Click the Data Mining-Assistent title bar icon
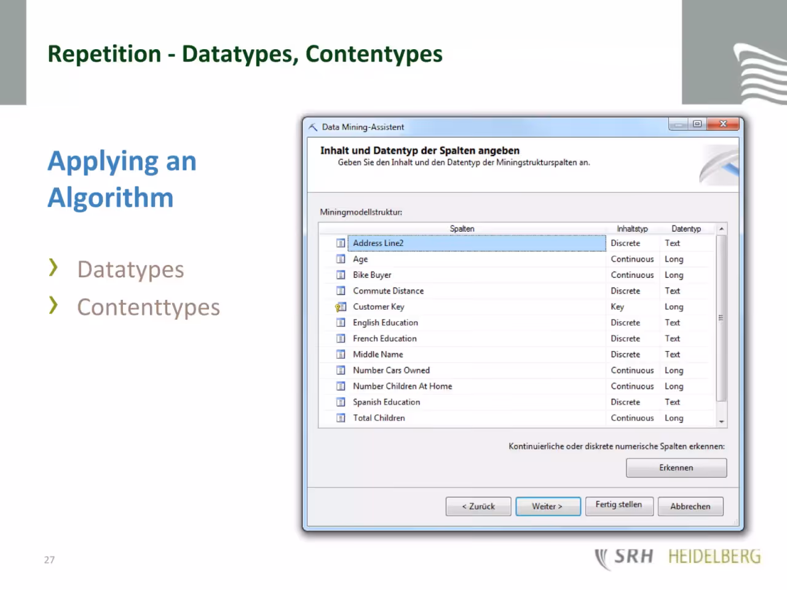The image size is (787, 590). point(313,127)
